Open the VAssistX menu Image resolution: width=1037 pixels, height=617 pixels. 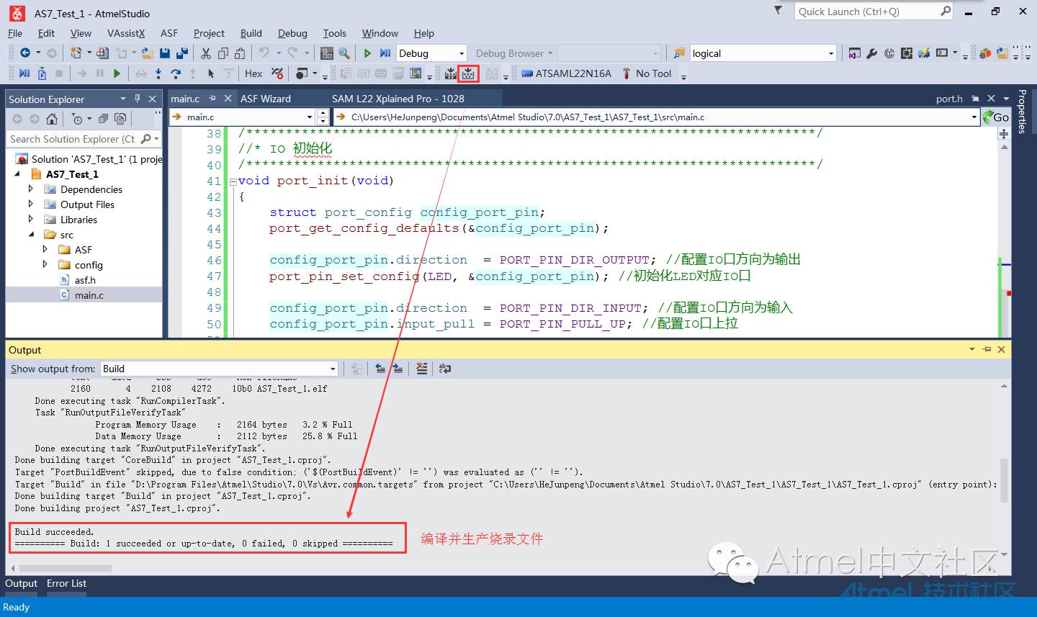126,33
